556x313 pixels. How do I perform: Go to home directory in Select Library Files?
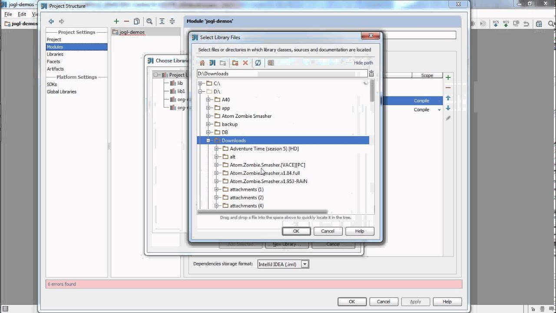(202, 63)
